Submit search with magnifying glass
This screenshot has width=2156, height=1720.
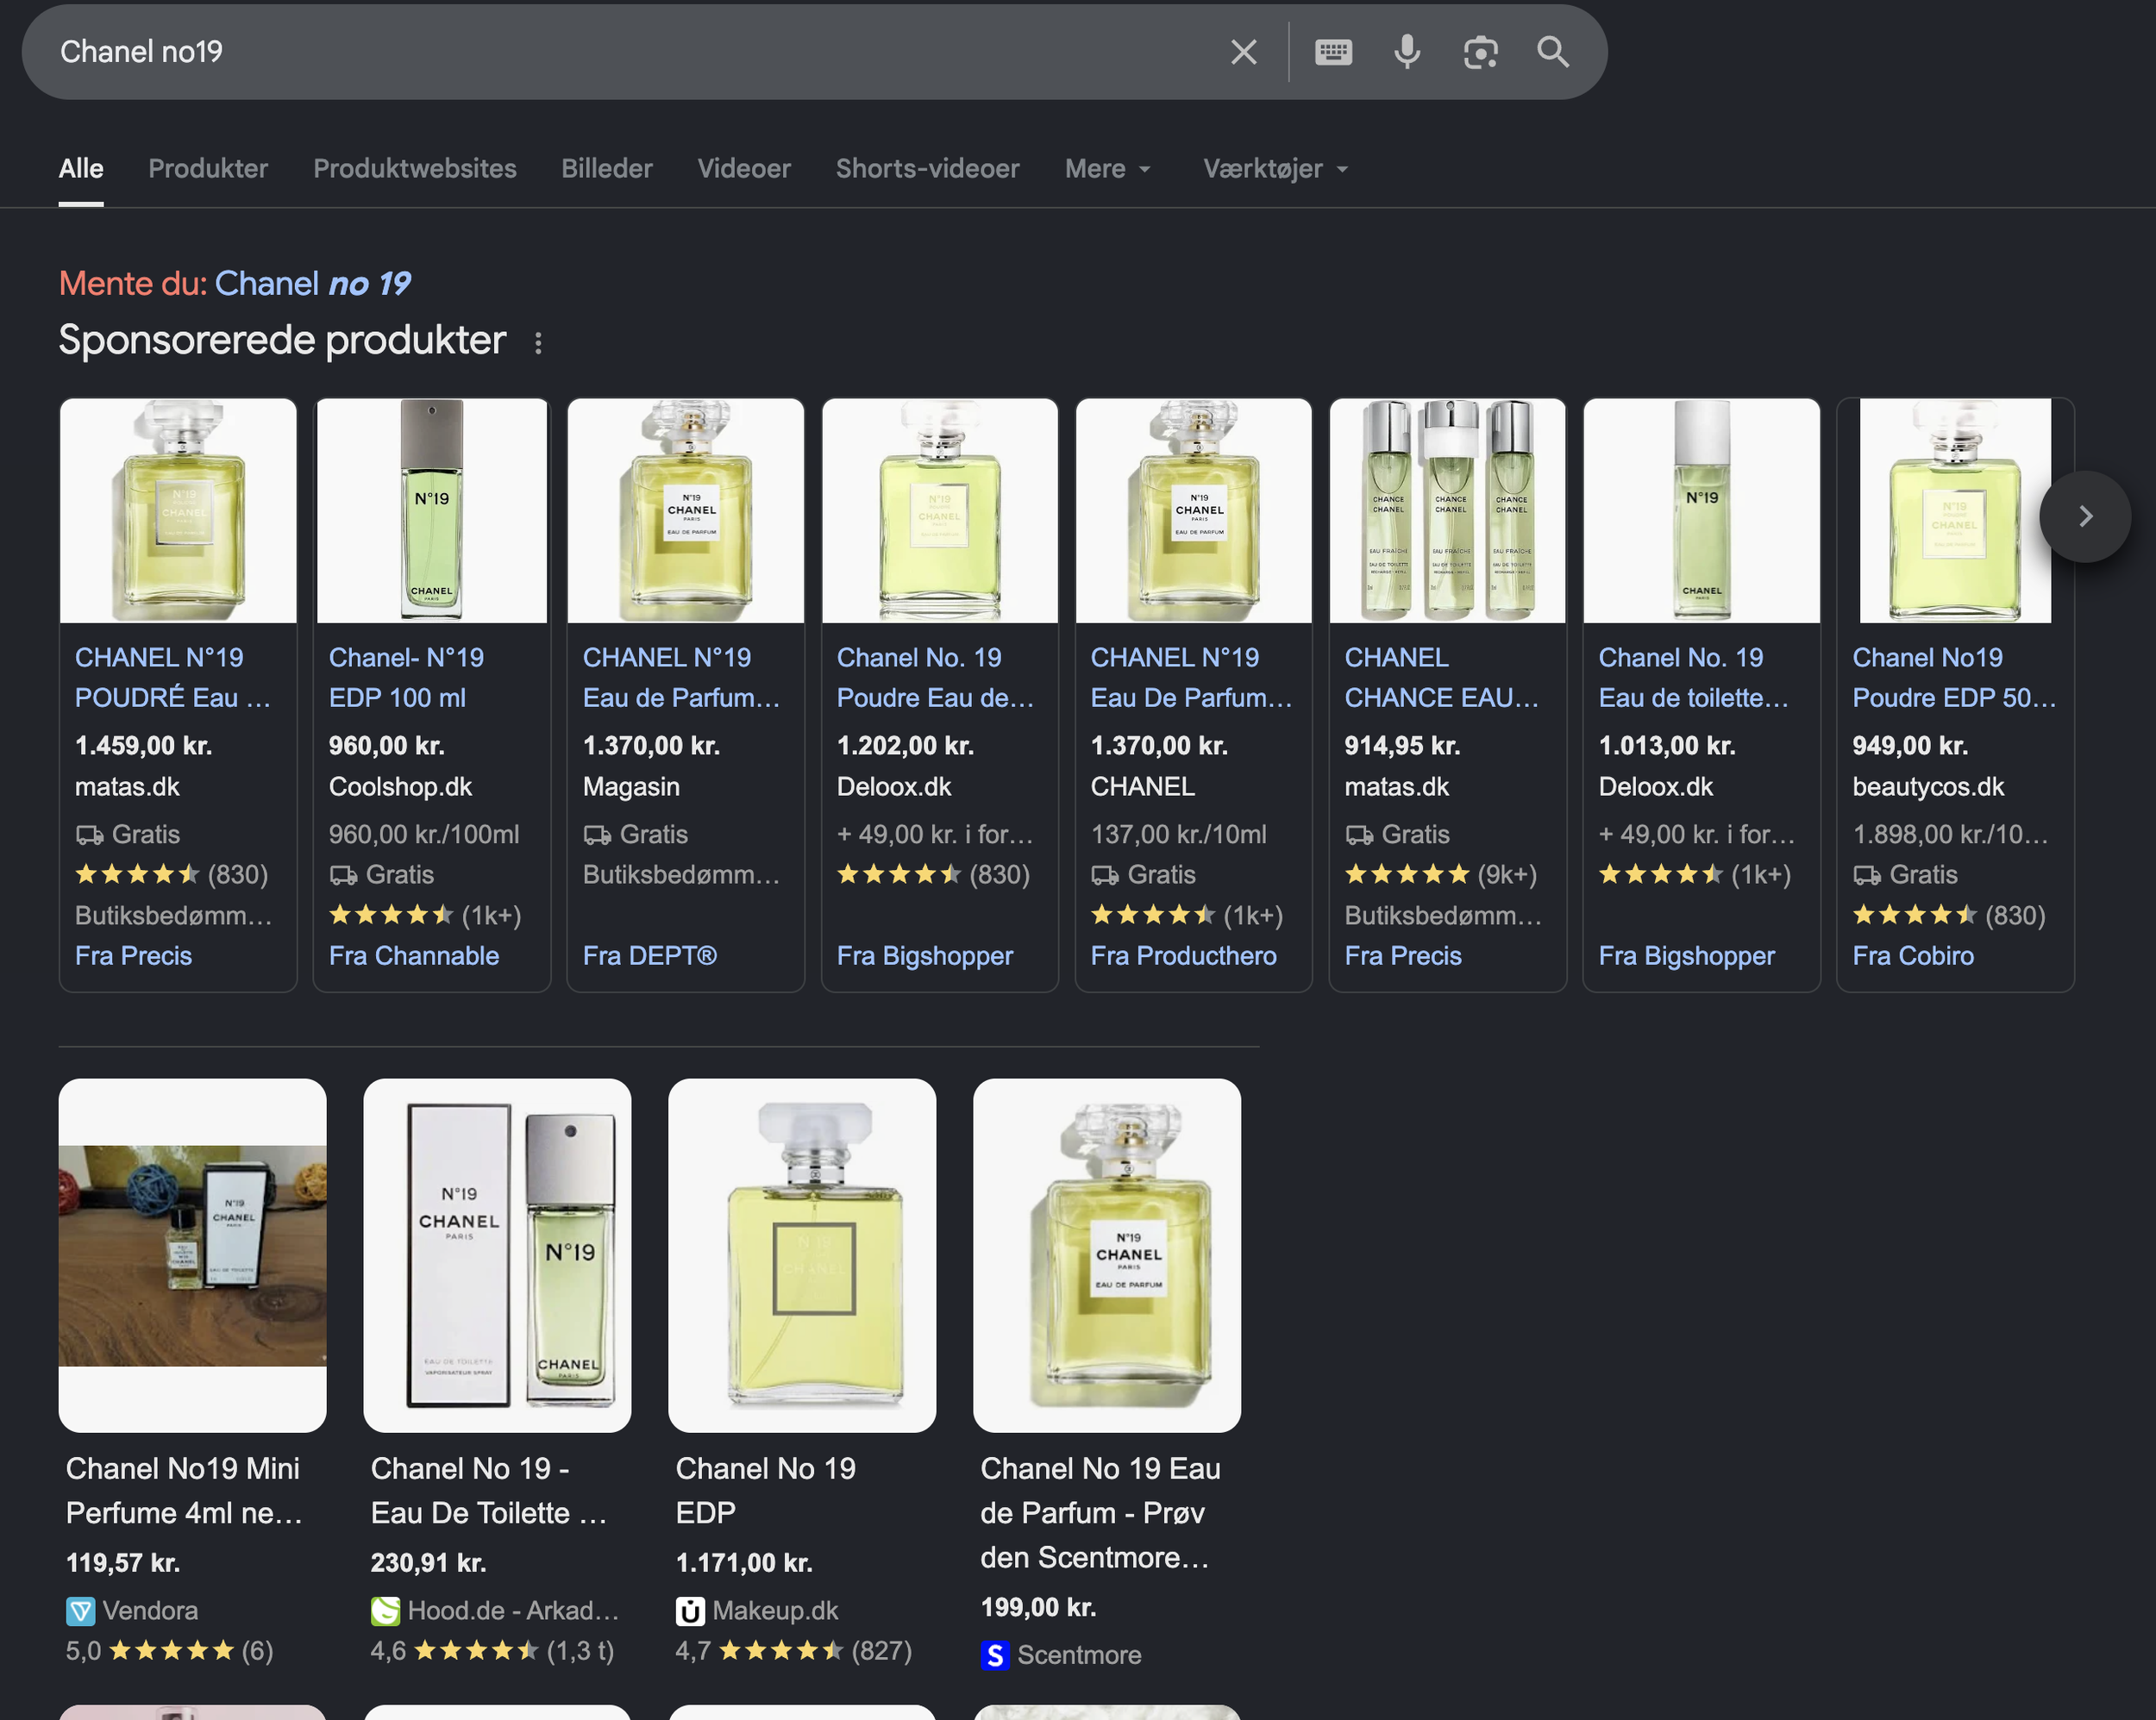[x=1553, y=52]
